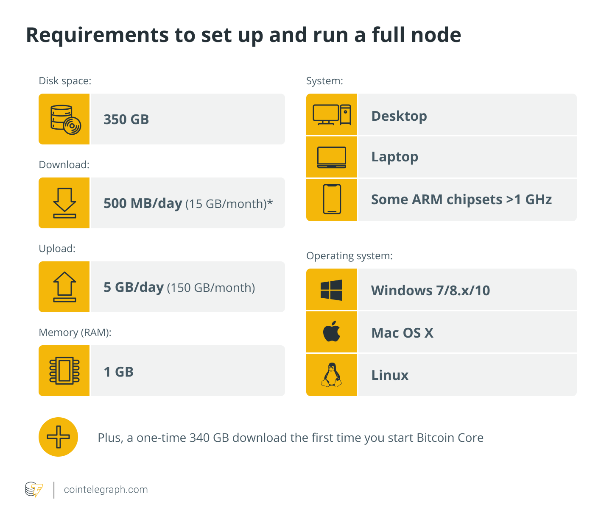The height and width of the screenshot is (524, 615).
Task: Click the Mac OS X label
Action: click(x=402, y=333)
